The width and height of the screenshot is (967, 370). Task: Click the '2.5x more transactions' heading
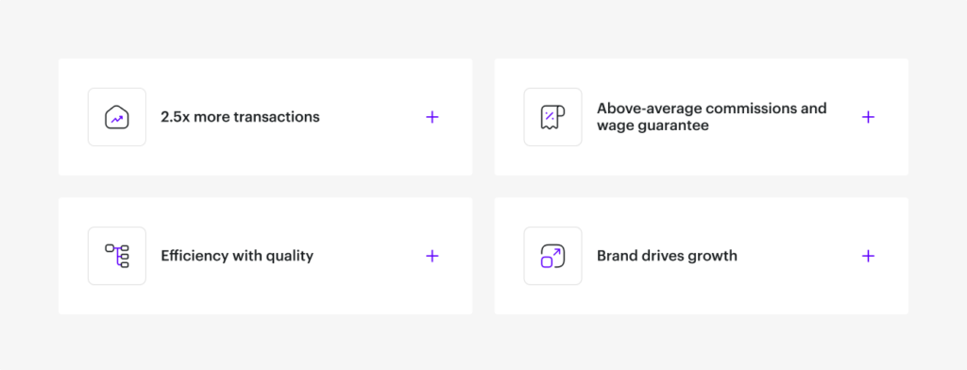[x=240, y=117]
